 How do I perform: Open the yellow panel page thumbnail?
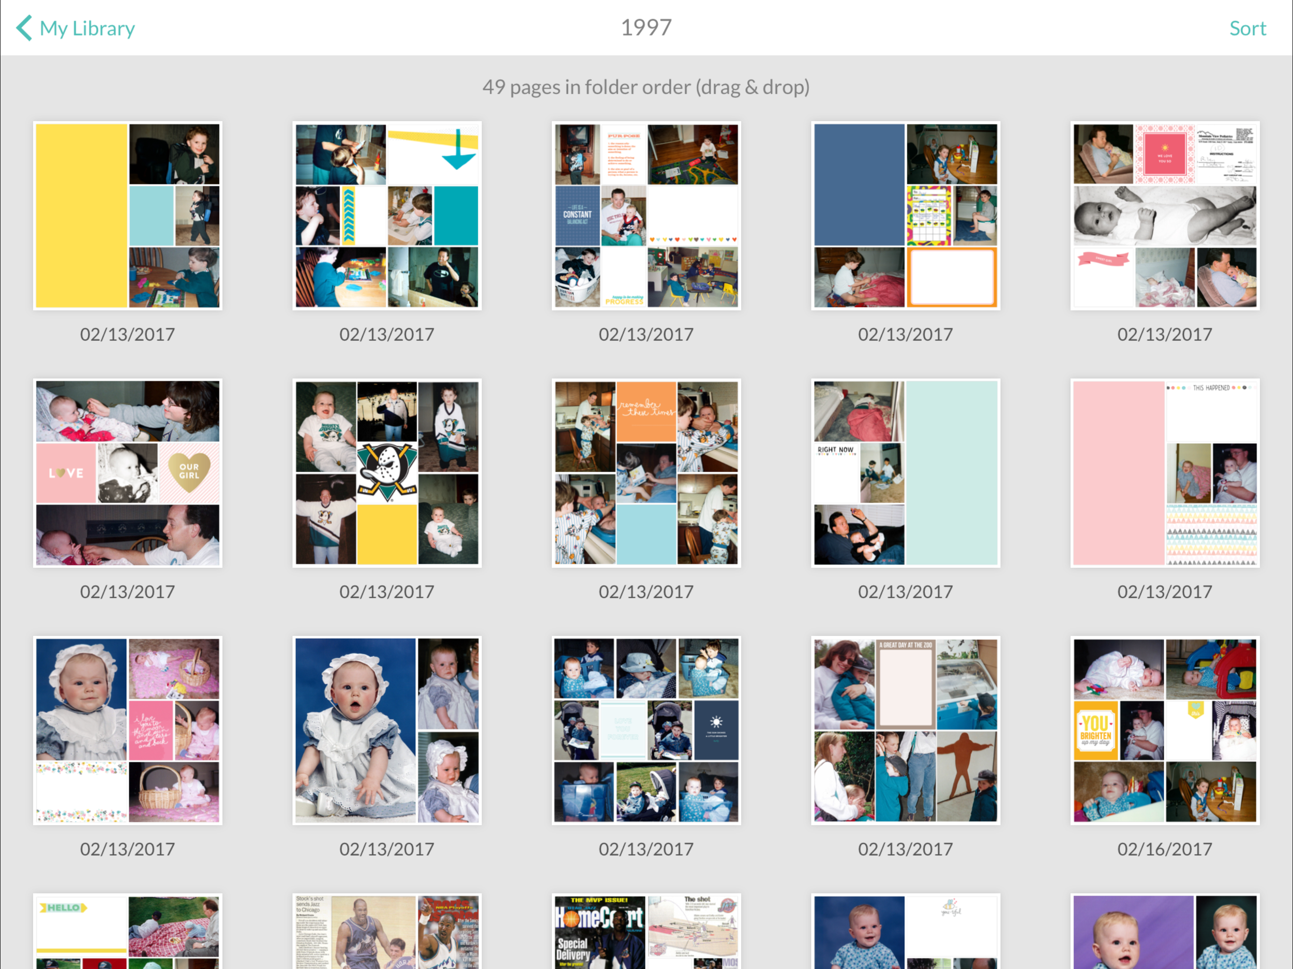point(127,216)
